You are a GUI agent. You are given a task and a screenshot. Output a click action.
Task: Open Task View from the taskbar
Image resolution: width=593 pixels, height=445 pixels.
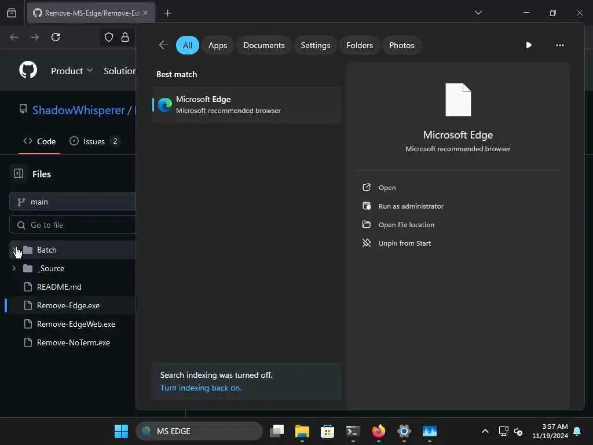coord(277,431)
